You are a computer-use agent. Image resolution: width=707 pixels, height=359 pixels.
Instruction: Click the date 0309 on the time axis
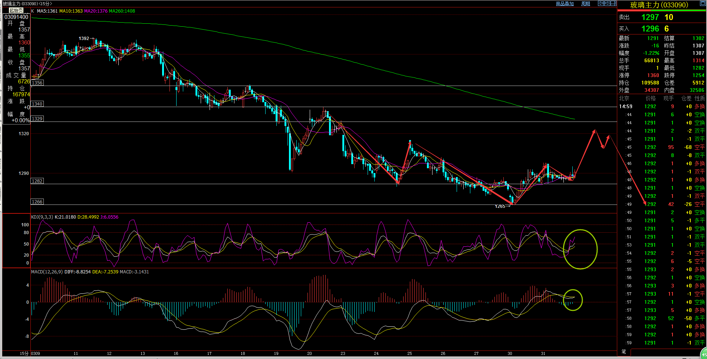[x=35, y=353]
